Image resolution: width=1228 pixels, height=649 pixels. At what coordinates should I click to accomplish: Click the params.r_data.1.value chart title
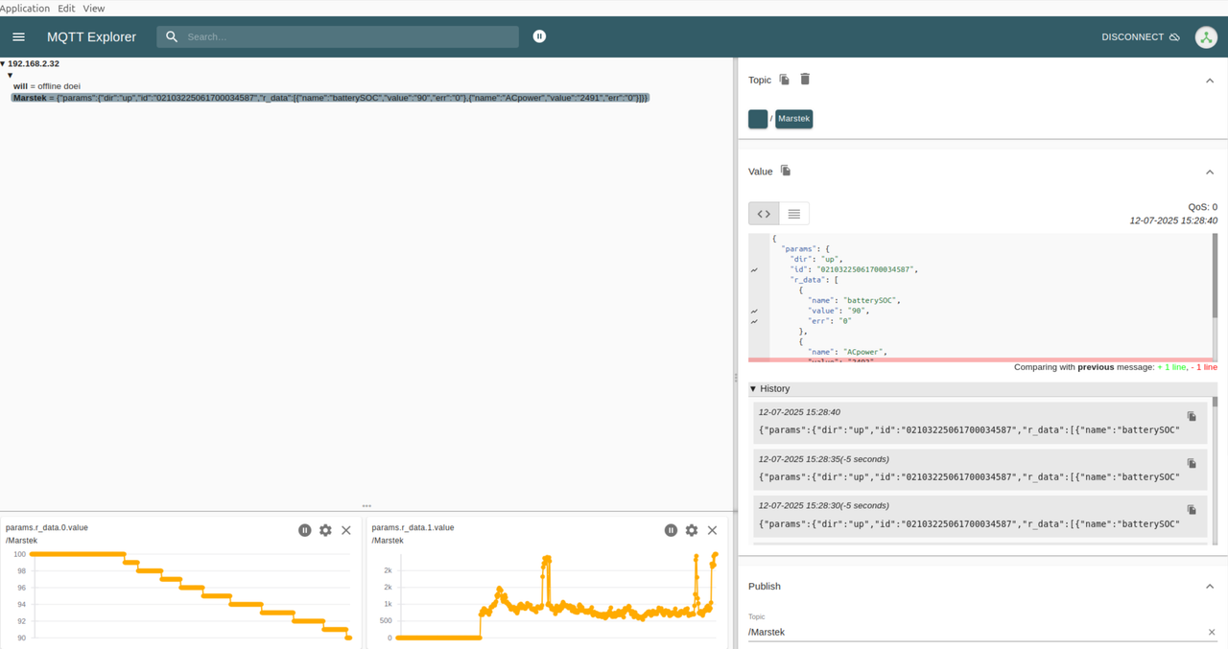tap(413, 527)
